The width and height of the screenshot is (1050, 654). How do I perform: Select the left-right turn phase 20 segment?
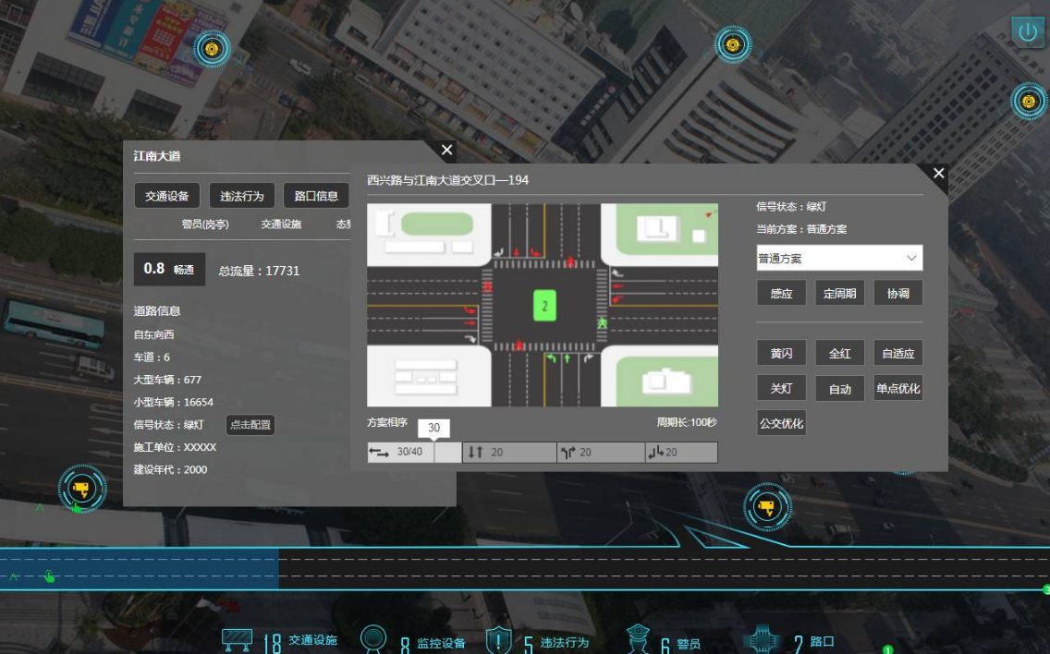pyautogui.click(x=601, y=453)
